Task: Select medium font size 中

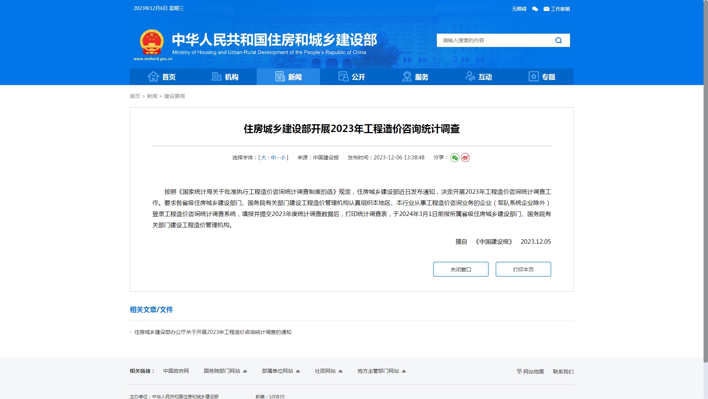Action: (273, 158)
